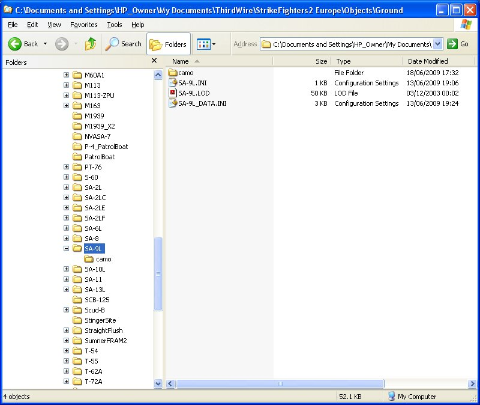Click the horizontal scrollbar right arrow

[x=472, y=383]
